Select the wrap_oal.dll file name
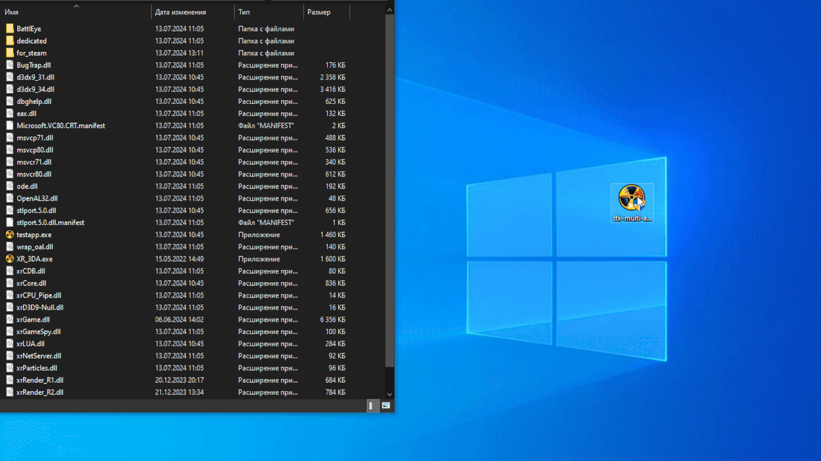Viewport: 821px width, 461px height. pos(35,247)
